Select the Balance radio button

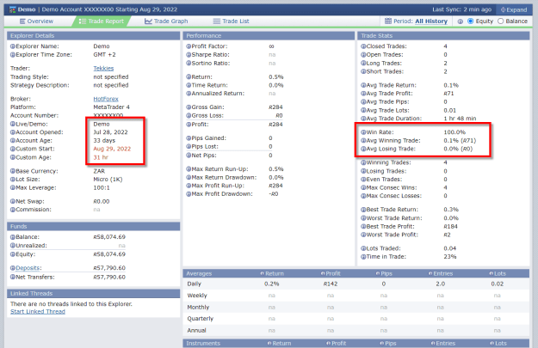501,21
